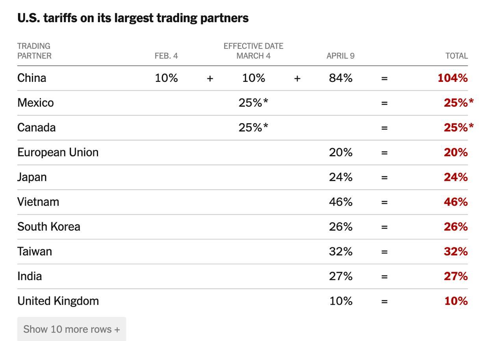Click the chart title about U.S. tariffs
Screen dimensions: 504x341
point(133,18)
